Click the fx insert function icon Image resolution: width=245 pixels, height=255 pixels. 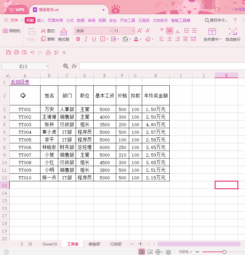tap(74, 66)
